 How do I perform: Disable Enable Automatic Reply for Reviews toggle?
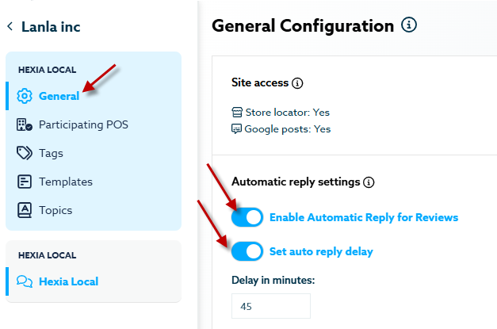pos(247,217)
